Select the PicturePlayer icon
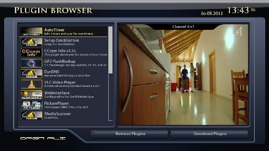 coord(31,105)
